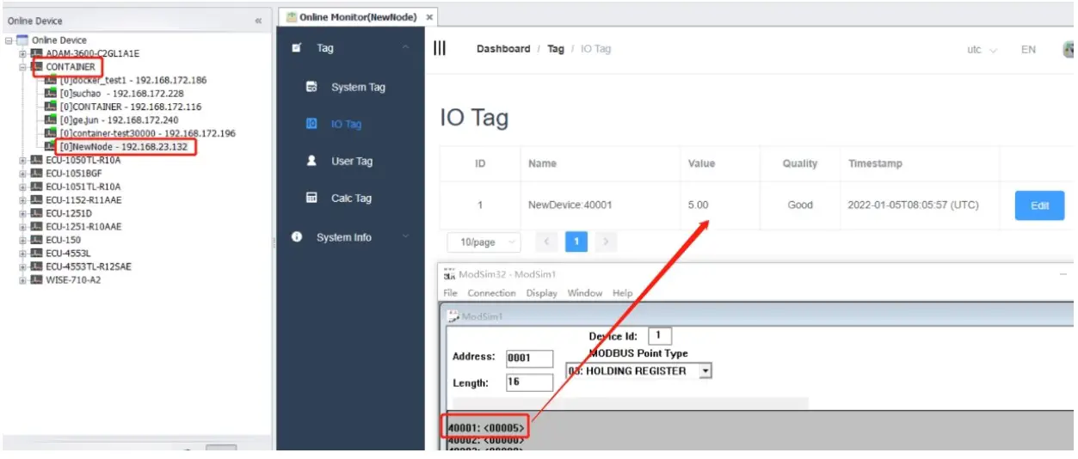Click the IO Tag icon in sidebar
The image size is (1078, 459).
pyautogui.click(x=311, y=124)
